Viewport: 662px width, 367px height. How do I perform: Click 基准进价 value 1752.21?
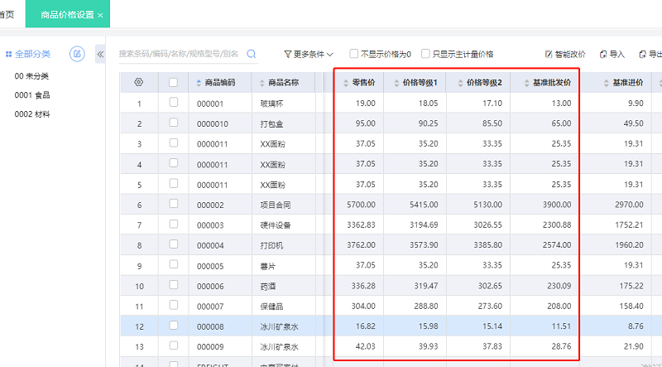[x=629, y=225]
